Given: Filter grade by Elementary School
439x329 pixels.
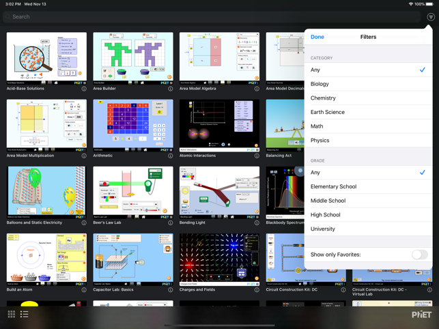Looking at the screenshot, I should (x=368, y=186).
